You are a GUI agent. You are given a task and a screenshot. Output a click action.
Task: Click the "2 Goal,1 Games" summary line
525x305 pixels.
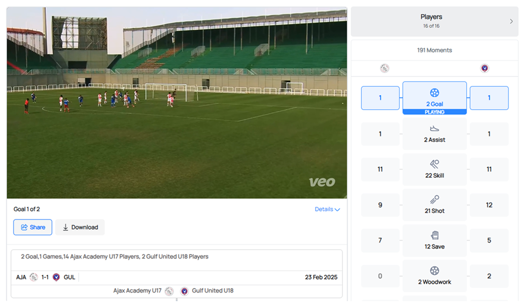tap(115, 257)
